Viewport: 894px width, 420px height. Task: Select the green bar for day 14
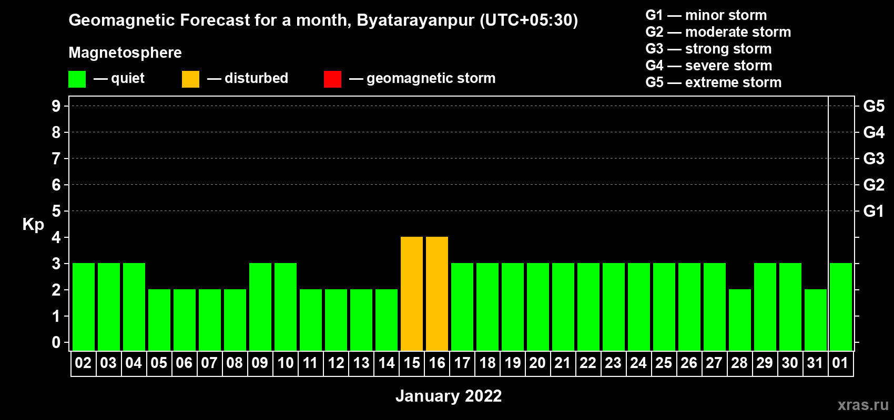pyautogui.click(x=387, y=320)
